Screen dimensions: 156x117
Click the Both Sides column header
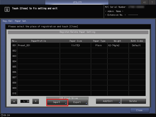point(137,41)
